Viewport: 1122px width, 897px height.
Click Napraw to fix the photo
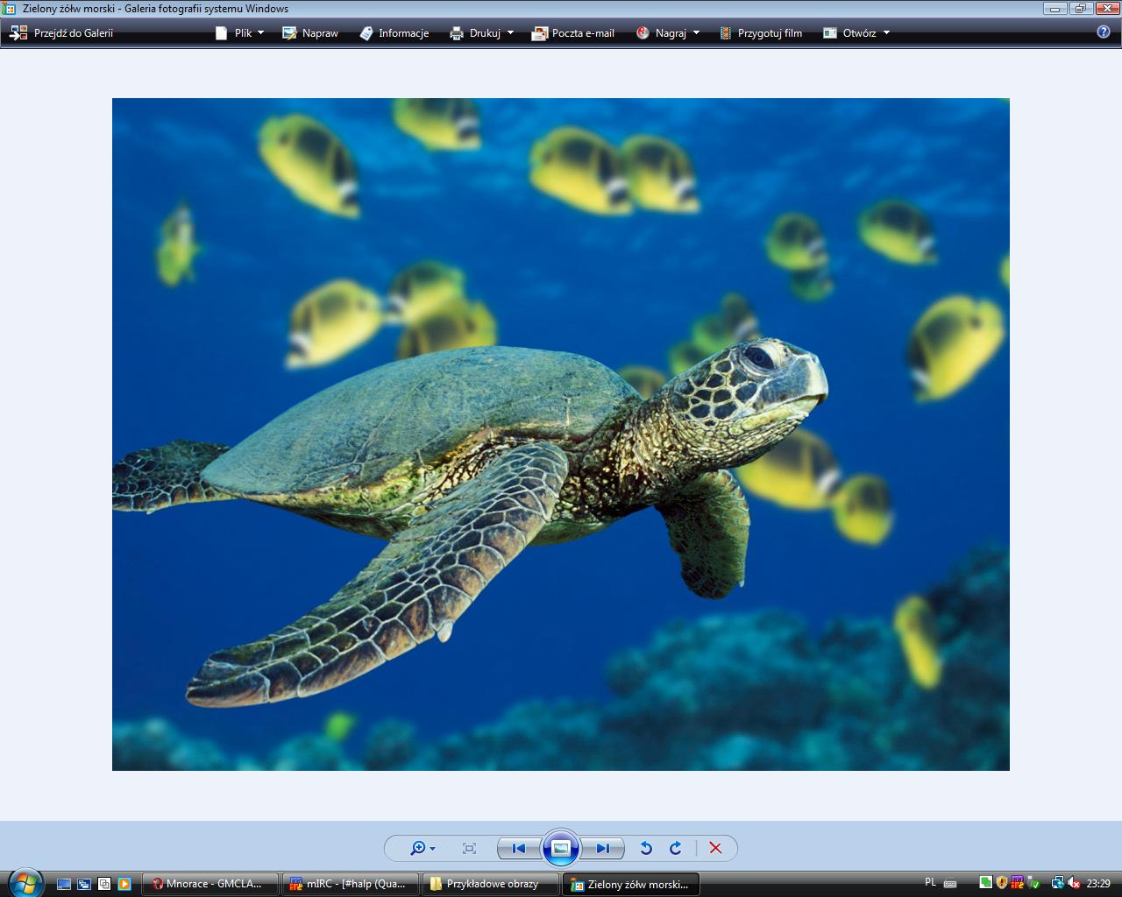click(x=310, y=33)
